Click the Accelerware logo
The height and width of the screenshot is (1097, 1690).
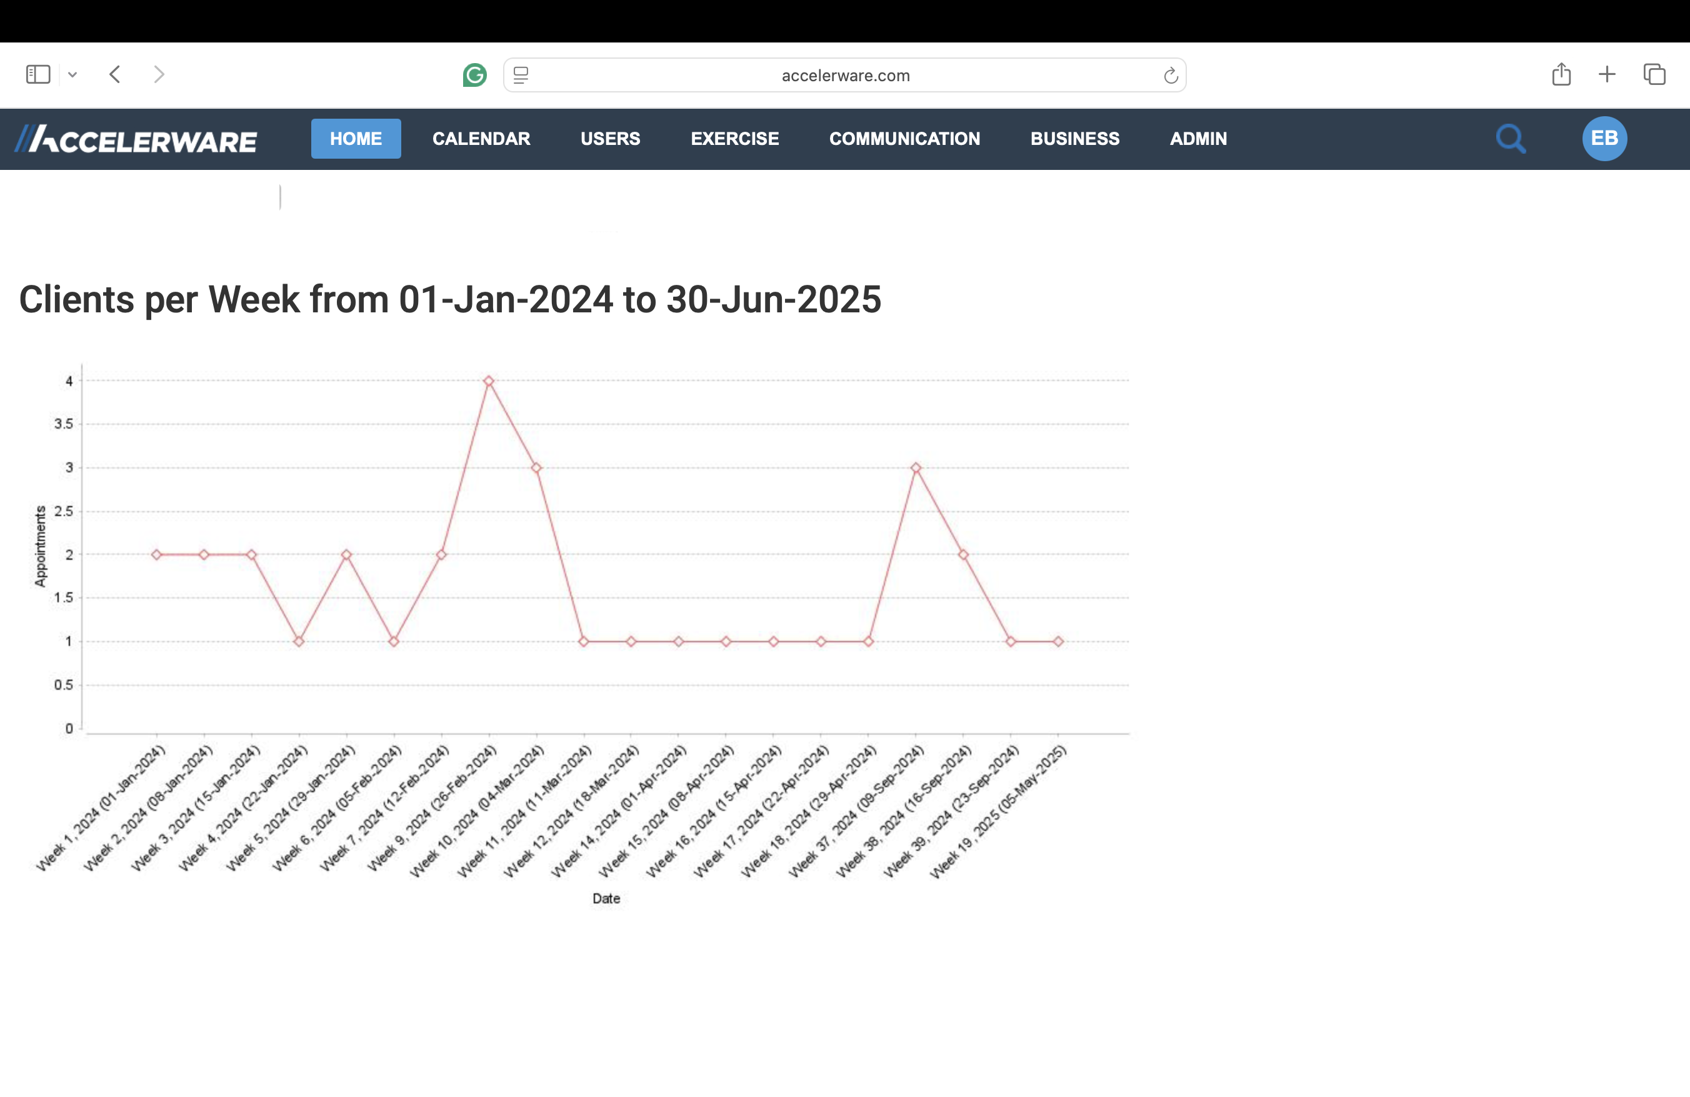[x=136, y=139]
